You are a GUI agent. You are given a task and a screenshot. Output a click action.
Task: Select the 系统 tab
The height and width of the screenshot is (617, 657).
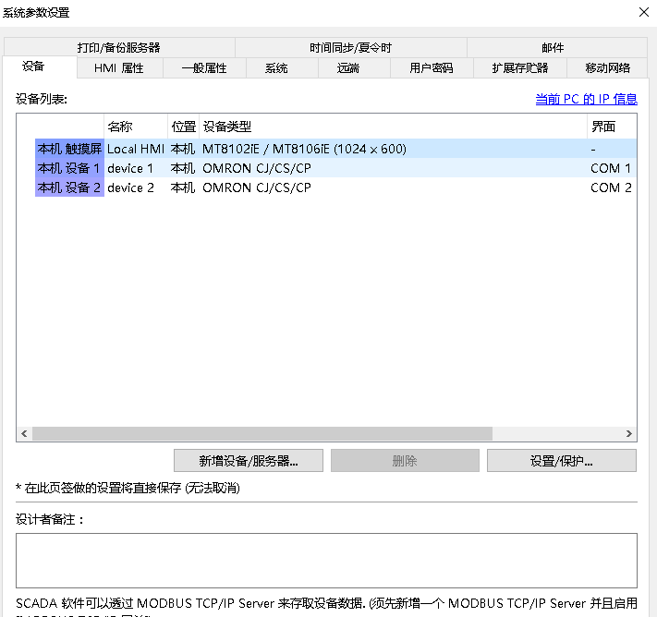tap(275, 68)
